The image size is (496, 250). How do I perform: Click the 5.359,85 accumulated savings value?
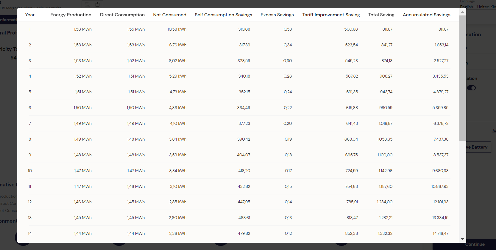pyautogui.click(x=440, y=108)
